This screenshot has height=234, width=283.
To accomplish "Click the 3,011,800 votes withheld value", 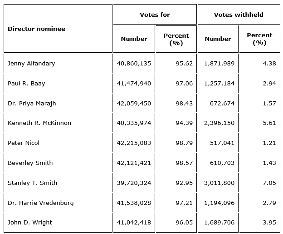I will pyautogui.click(x=220, y=183).
